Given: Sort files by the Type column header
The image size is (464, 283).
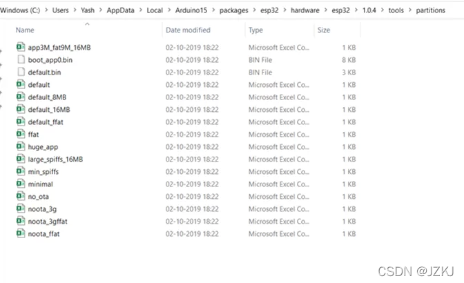Looking at the screenshot, I should (255, 30).
